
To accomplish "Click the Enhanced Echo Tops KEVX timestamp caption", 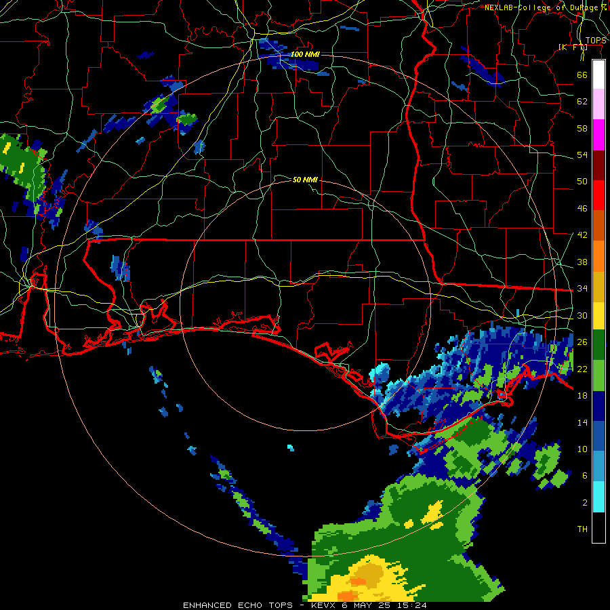I will [305, 605].
